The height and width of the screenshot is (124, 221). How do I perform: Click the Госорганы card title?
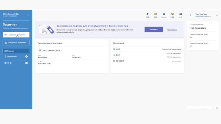[118, 43]
